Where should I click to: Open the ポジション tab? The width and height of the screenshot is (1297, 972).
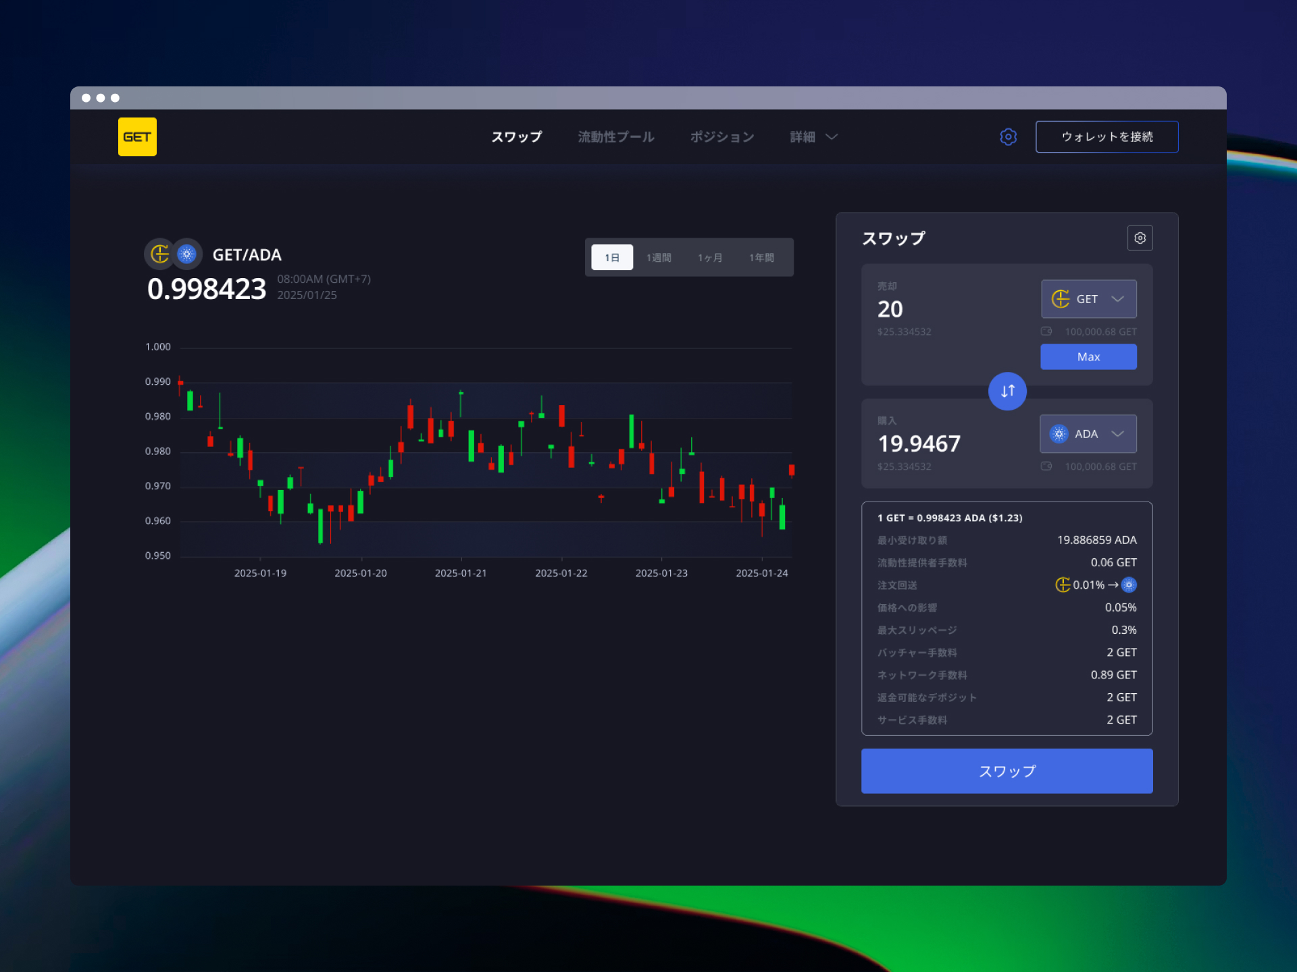[721, 137]
